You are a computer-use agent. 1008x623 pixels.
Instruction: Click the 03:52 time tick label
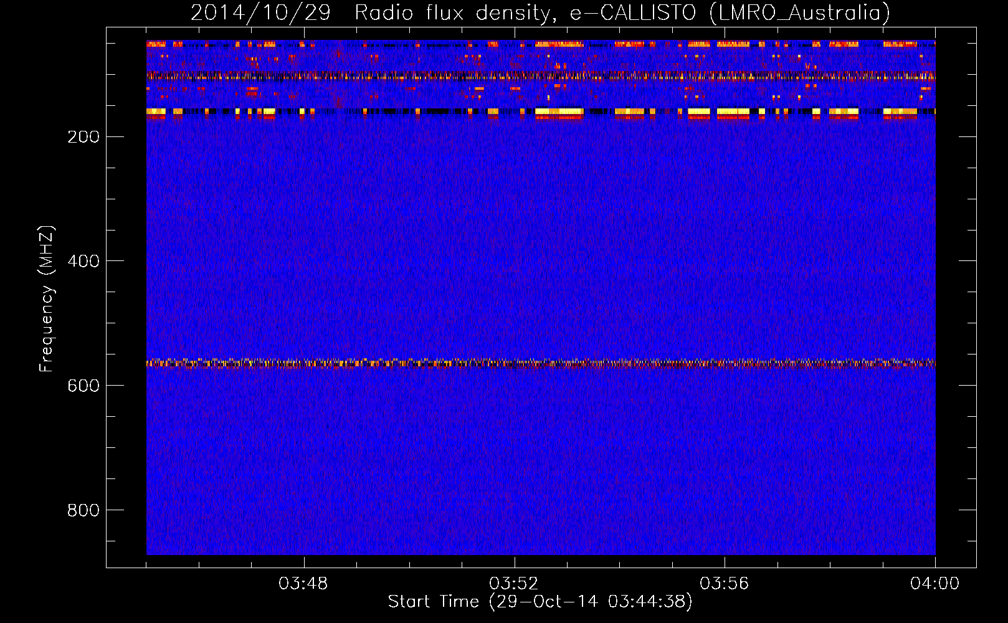point(514,584)
